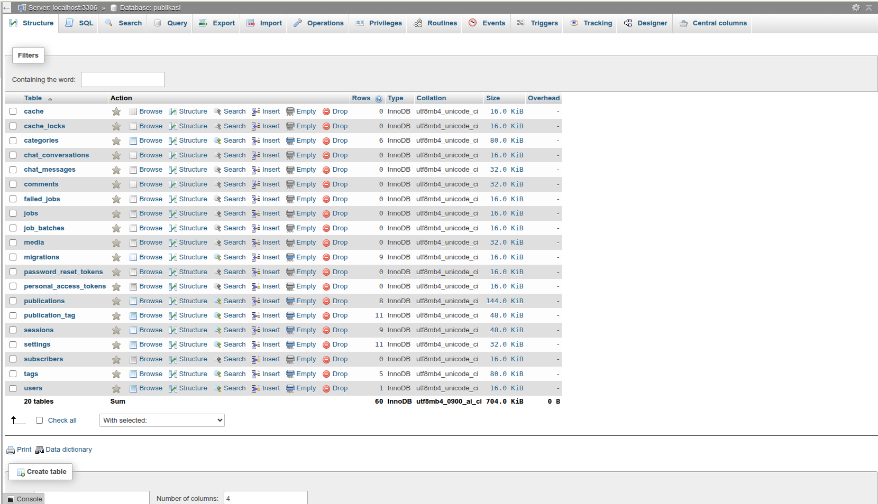
Task: Click the Print printer icon
Action: [x=11, y=450]
